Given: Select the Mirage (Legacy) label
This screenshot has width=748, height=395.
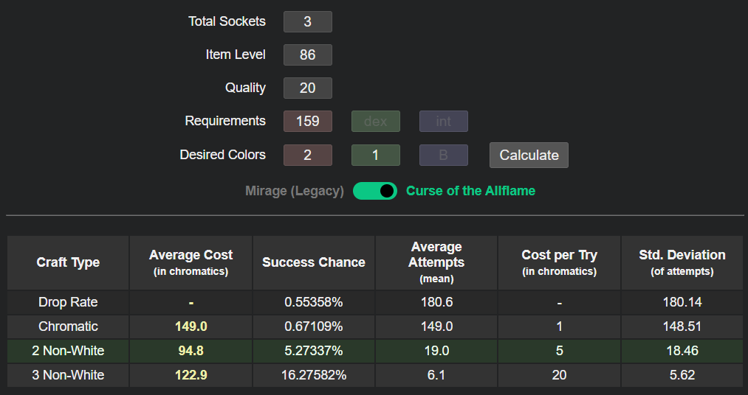Looking at the screenshot, I should pos(295,191).
